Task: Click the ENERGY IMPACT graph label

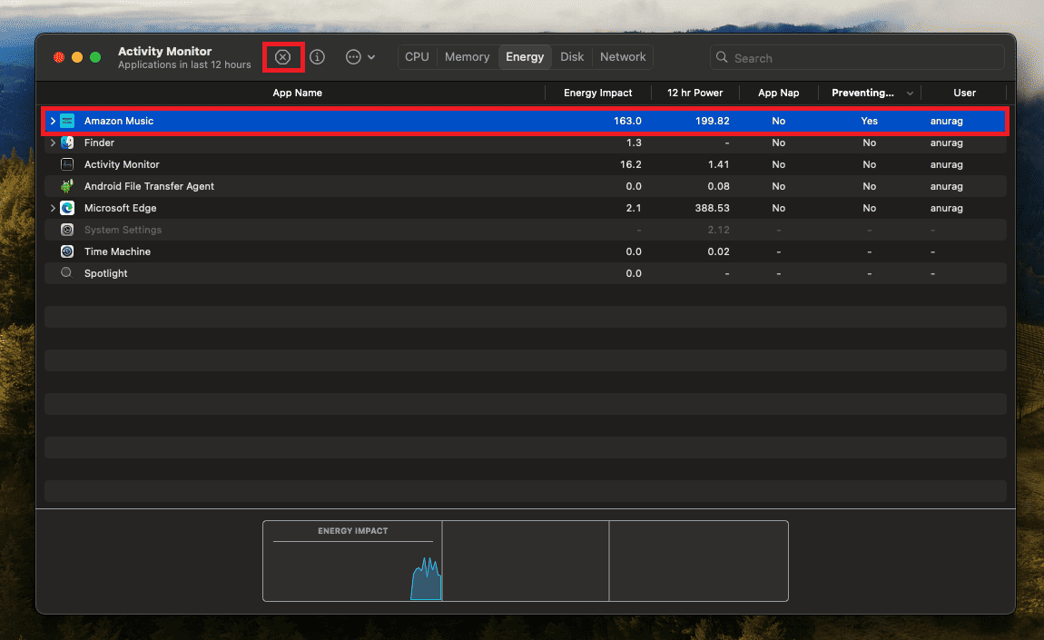Action: pyautogui.click(x=353, y=531)
